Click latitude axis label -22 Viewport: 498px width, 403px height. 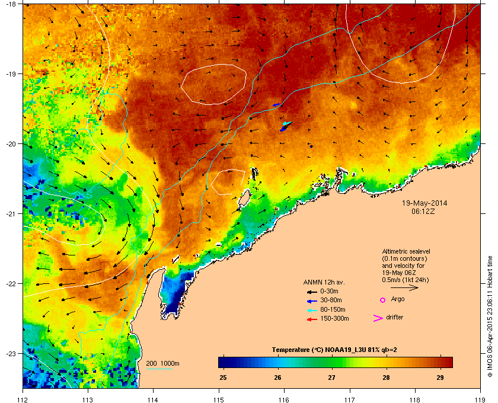[x=11, y=284]
